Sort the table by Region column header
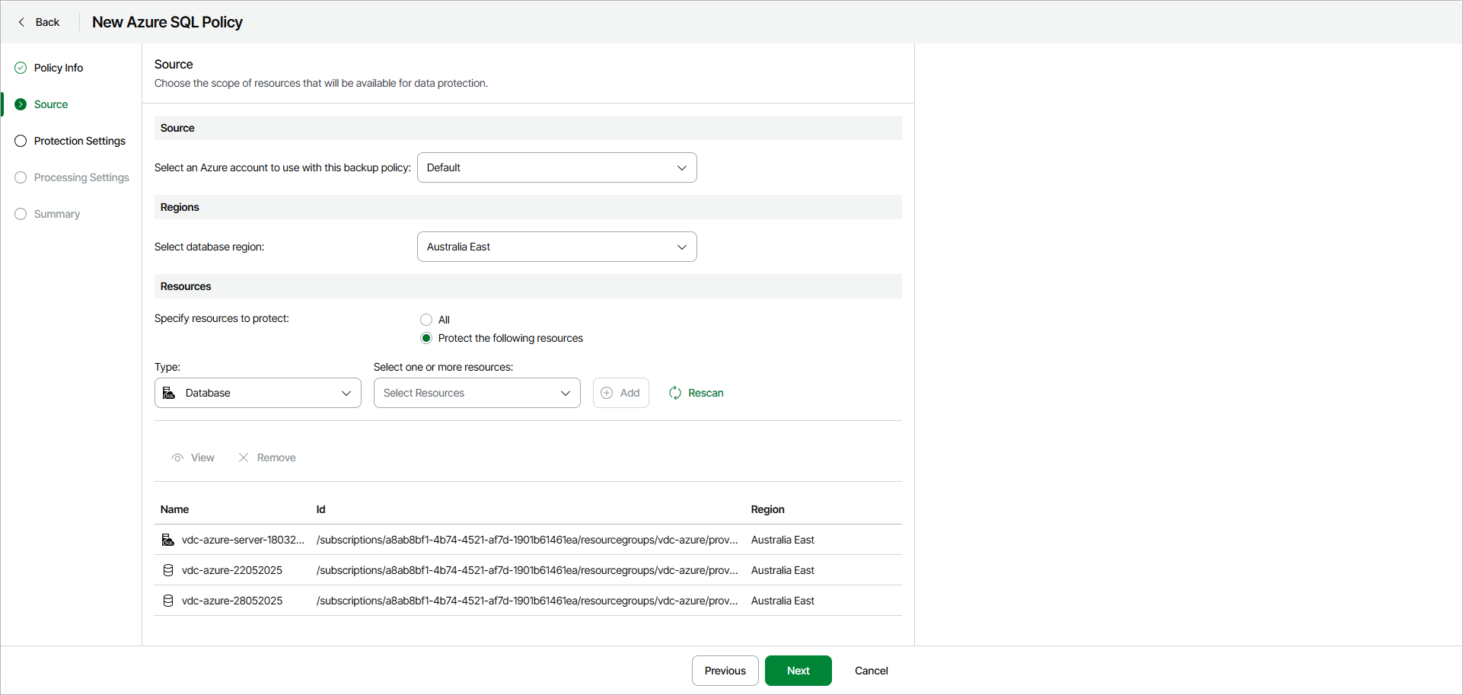 767,509
